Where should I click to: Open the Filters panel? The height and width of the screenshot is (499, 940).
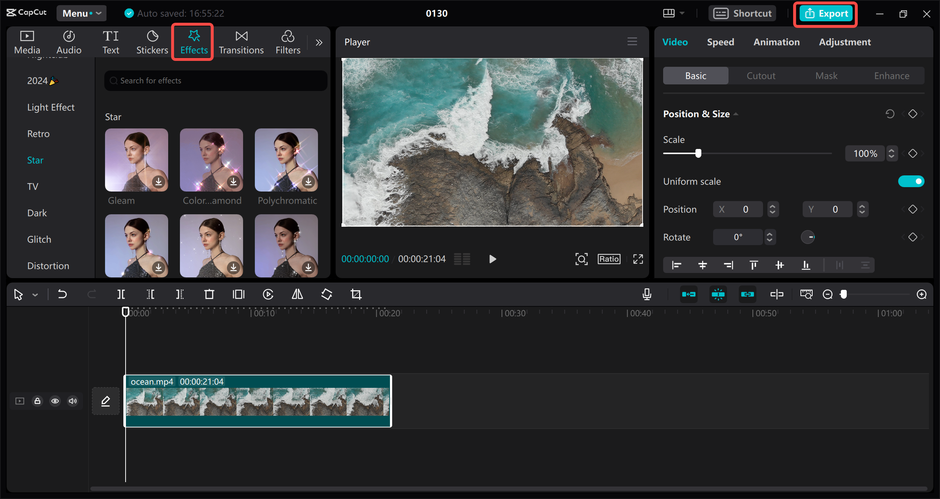(x=288, y=41)
